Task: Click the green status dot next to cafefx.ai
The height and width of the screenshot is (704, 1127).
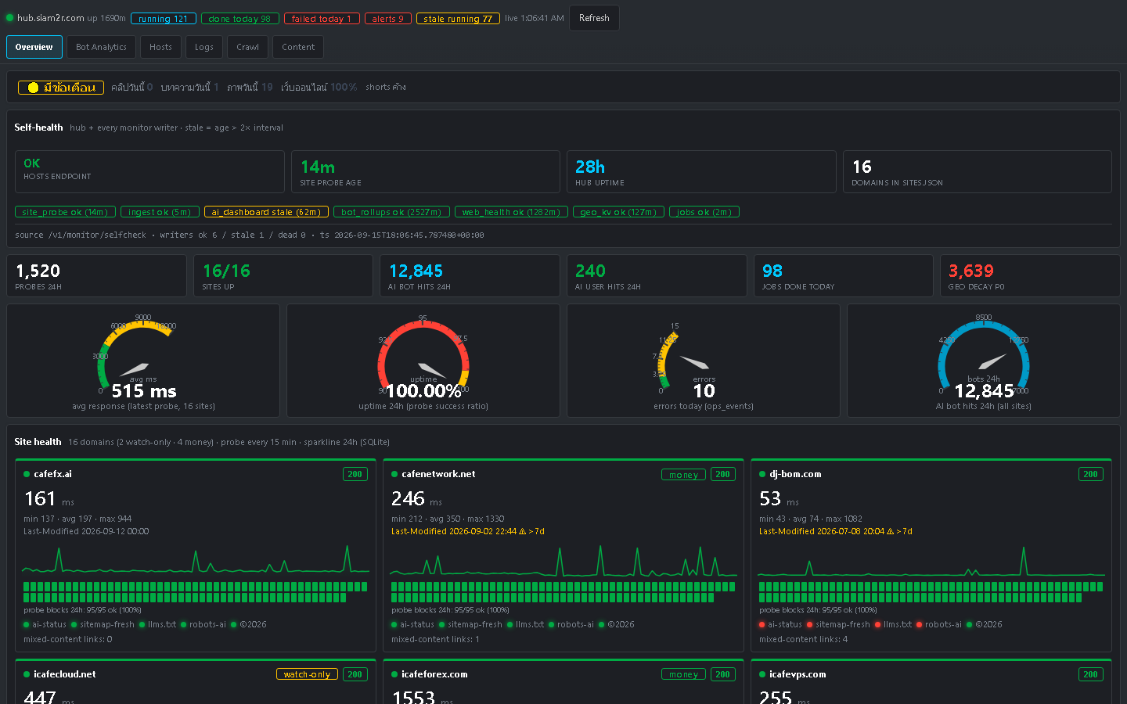Action: (x=27, y=474)
